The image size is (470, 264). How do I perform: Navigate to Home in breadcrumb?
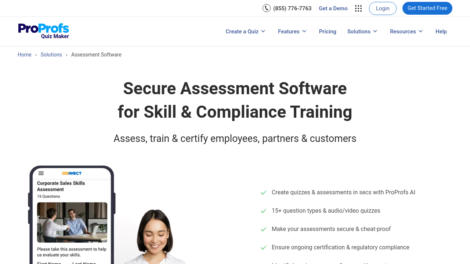coord(25,55)
